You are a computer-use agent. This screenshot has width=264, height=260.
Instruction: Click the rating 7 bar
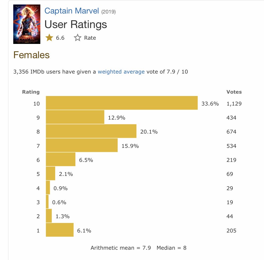tap(82, 145)
